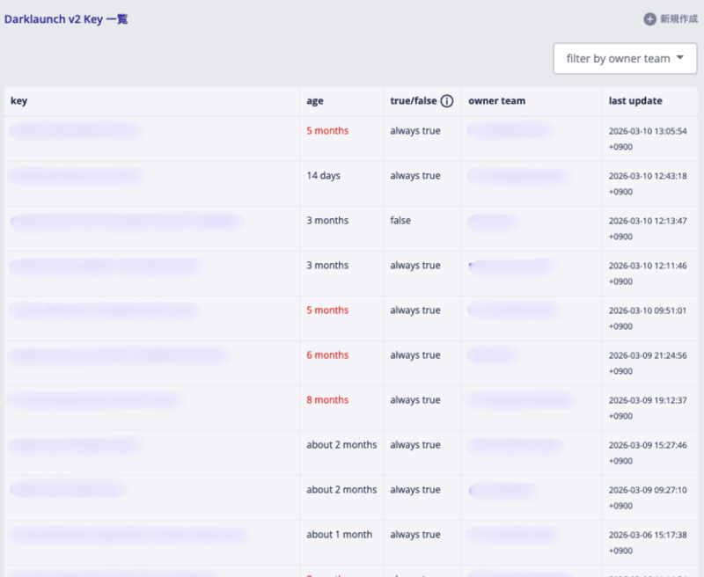The height and width of the screenshot is (577, 704).
Task: Click timestamp 2026-03-09 21:24:56
Action: 648,363
